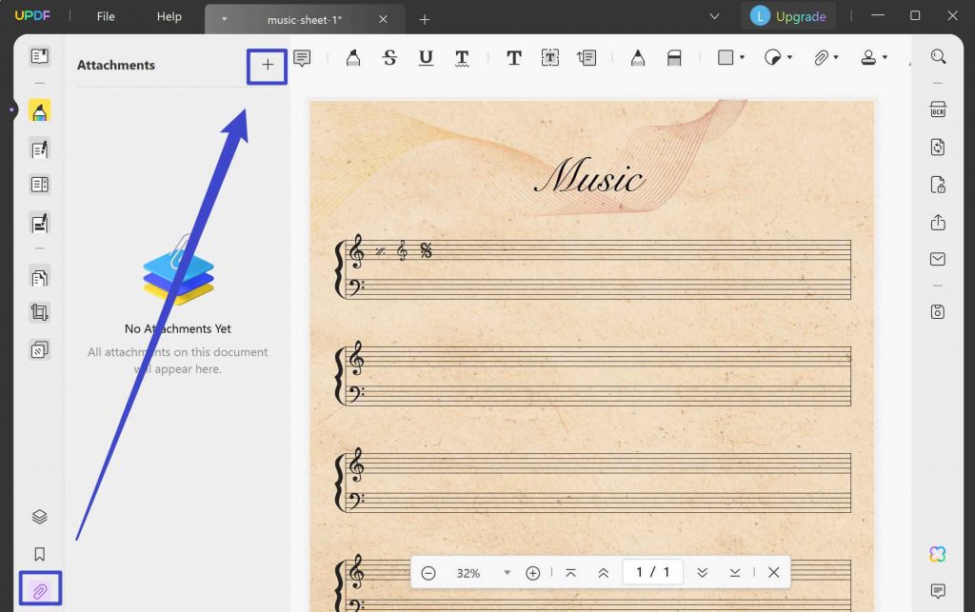Select the Pencil drawing tool

click(x=636, y=57)
